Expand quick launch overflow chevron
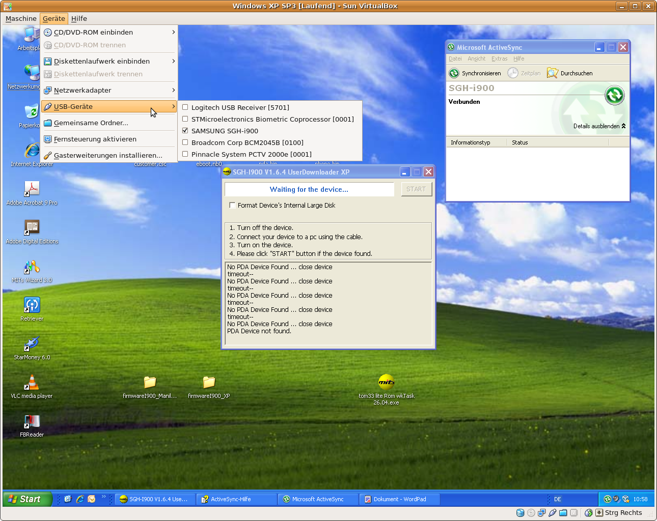Screen dimensions: 657x521 coord(104,497)
